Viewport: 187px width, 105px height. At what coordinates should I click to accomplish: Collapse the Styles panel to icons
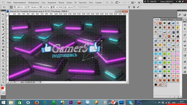point(177,20)
